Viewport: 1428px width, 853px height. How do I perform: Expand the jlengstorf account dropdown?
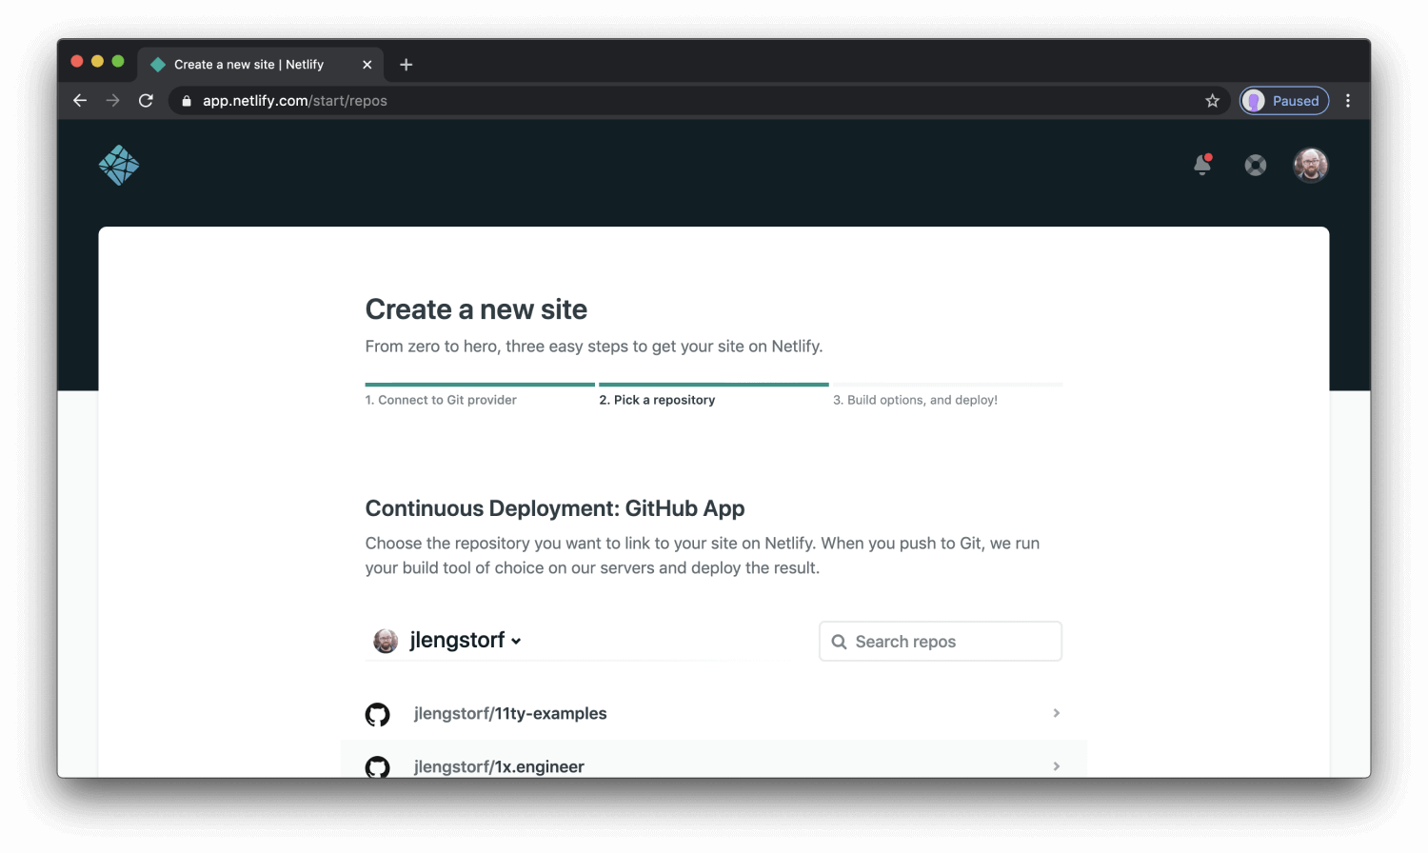click(516, 641)
